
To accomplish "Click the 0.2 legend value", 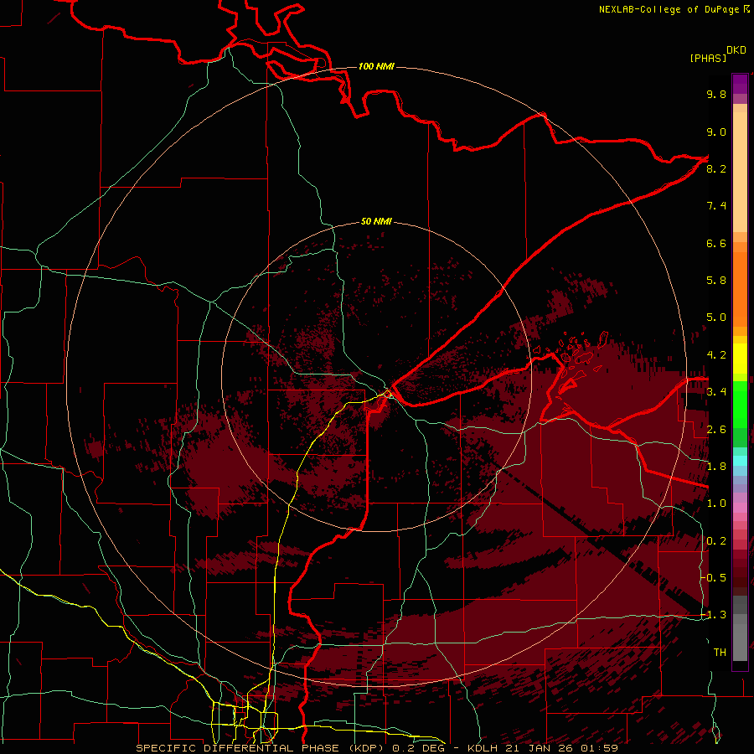I will pyautogui.click(x=716, y=541).
